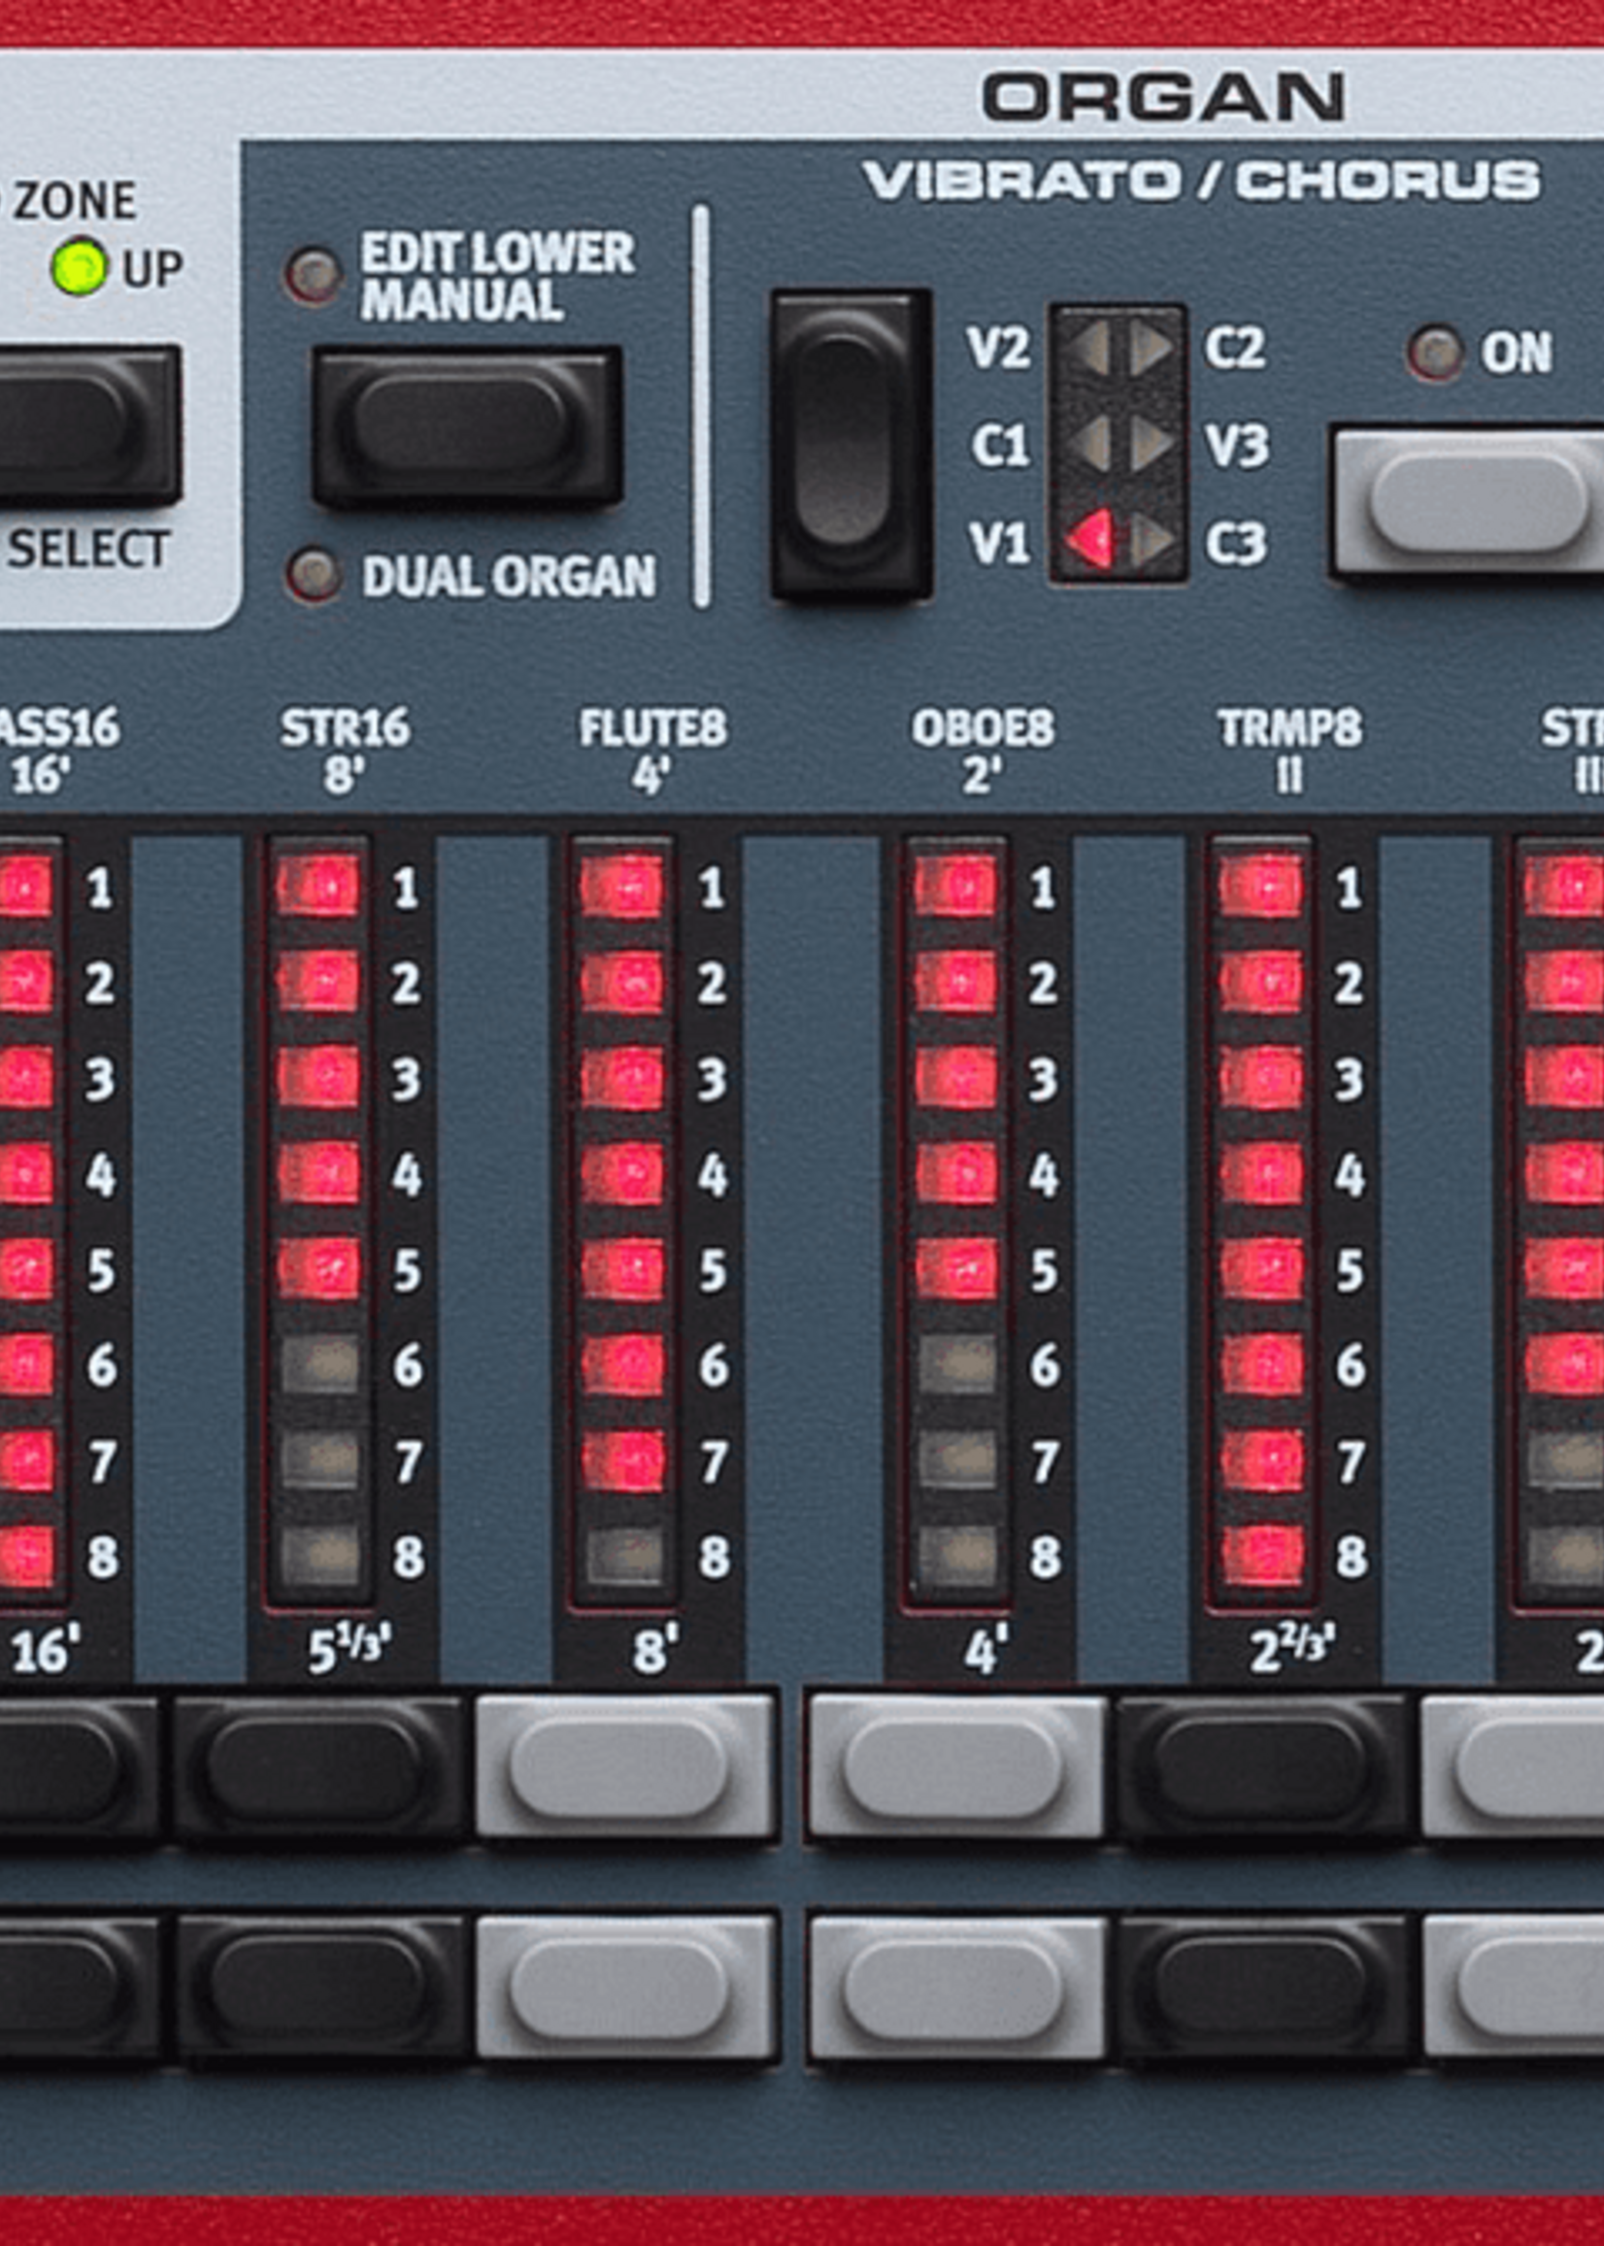Viewport: 1604px width, 2246px height.
Task: Select LED segment 7 on the STR16 drawbar
Action: coord(319,1459)
